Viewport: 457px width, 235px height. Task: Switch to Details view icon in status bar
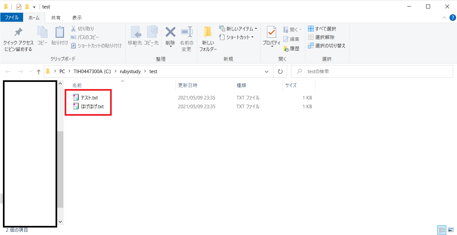click(x=442, y=230)
